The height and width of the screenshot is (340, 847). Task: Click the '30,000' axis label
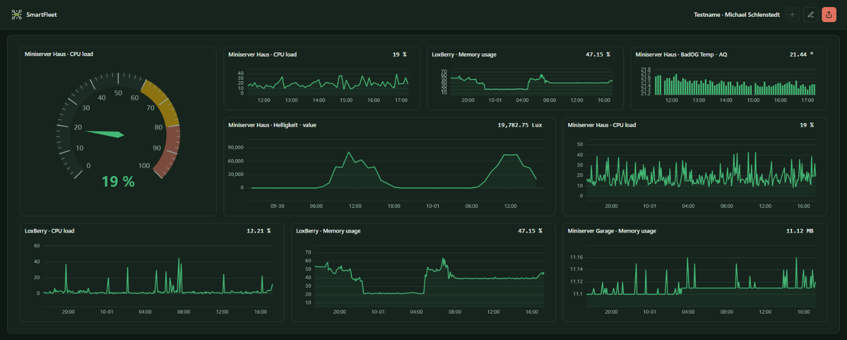[x=234, y=174]
